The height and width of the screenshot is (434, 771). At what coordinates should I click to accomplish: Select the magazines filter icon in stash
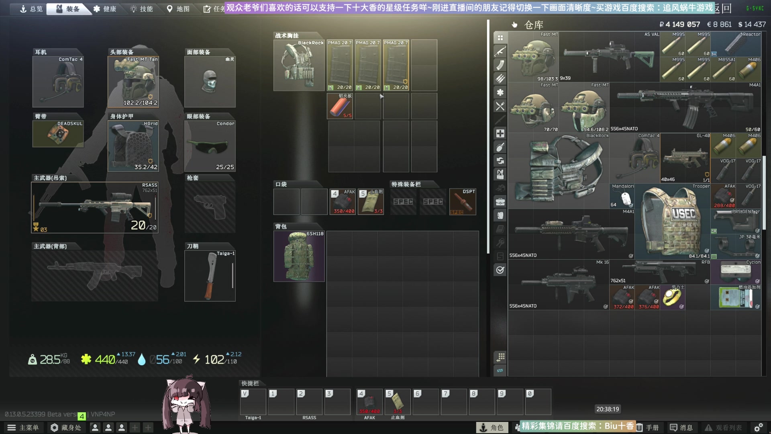(x=500, y=65)
